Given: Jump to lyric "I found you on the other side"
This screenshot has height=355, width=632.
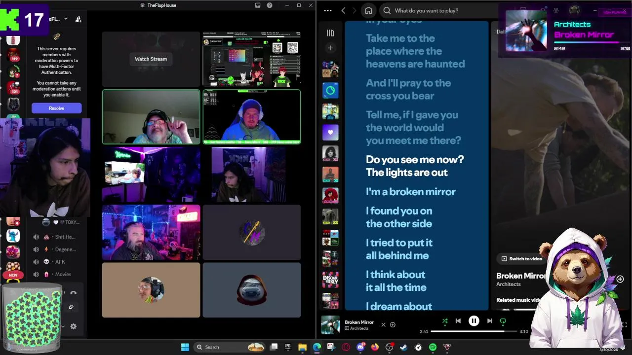Looking at the screenshot, I should [x=399, y=217].
